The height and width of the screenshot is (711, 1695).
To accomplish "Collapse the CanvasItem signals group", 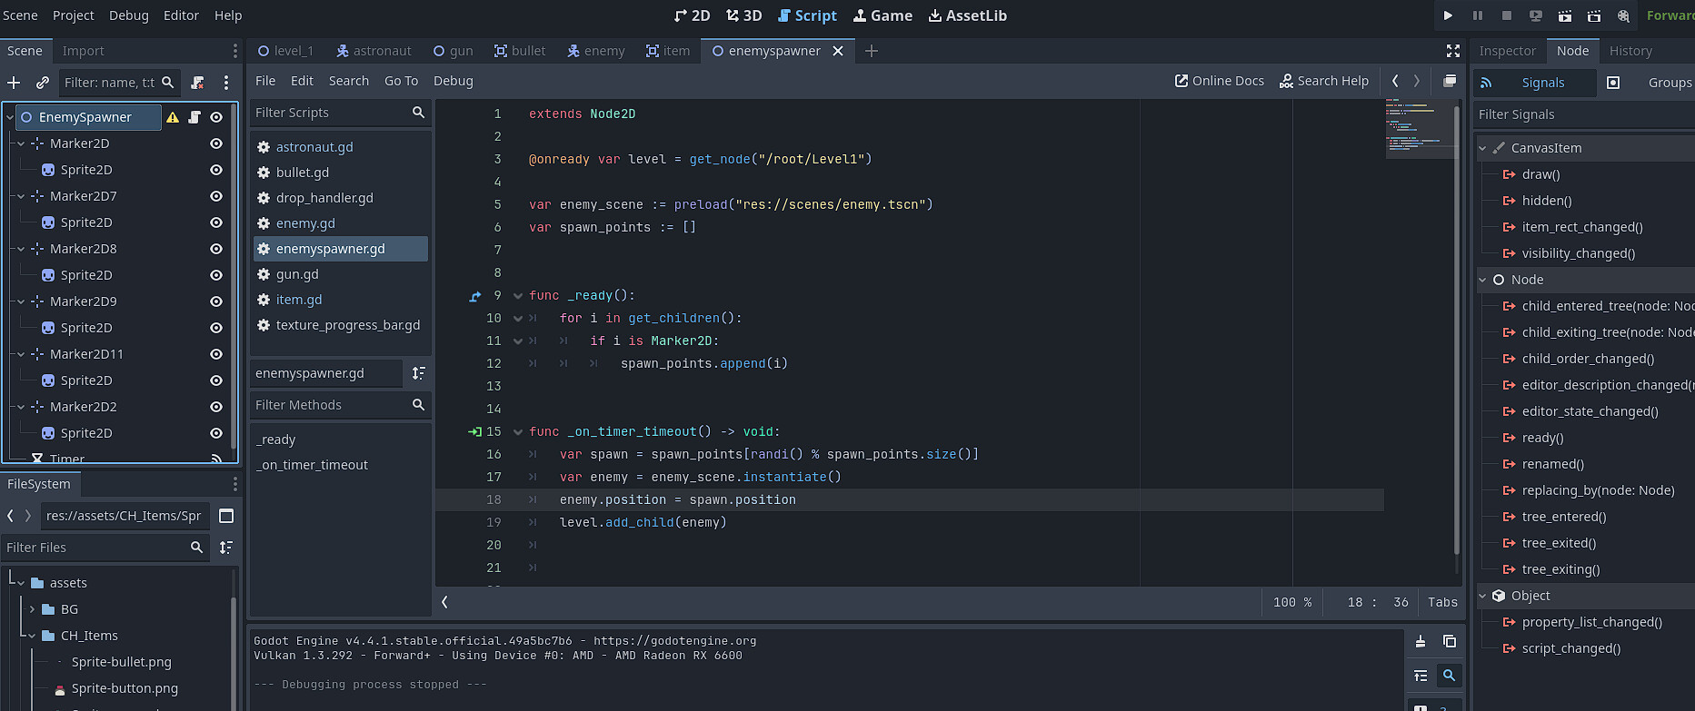I will 1483,148.
